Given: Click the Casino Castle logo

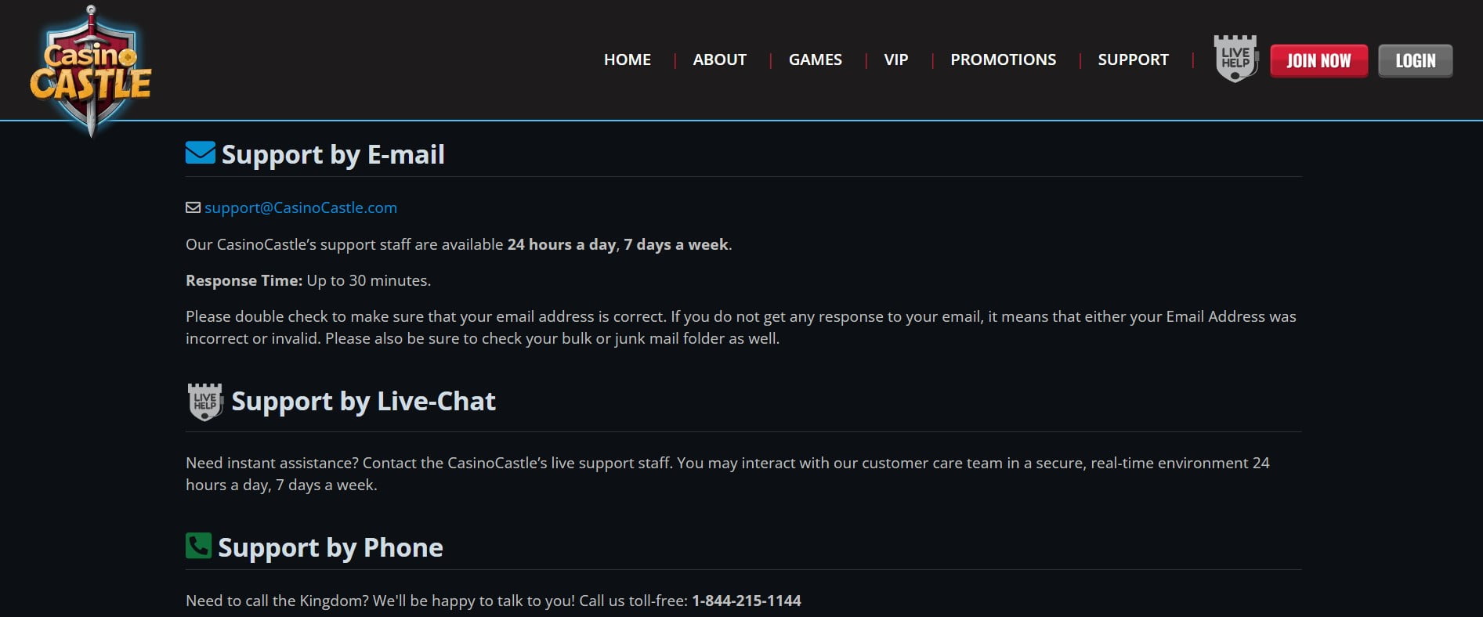Looking at the screenshot, I should [91, 70].
